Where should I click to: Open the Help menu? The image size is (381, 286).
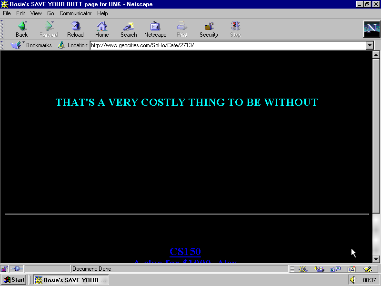(102, 13)
